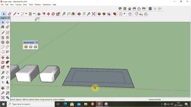The width and height of the screenshot is (191, 107).
Task: Switch to Top view icon
Action: 125,9
